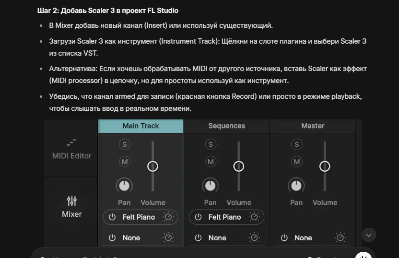399x258 pixels.
Task: Open Felt Piano settings on Sequences track
Action: (x=254, y=217)
